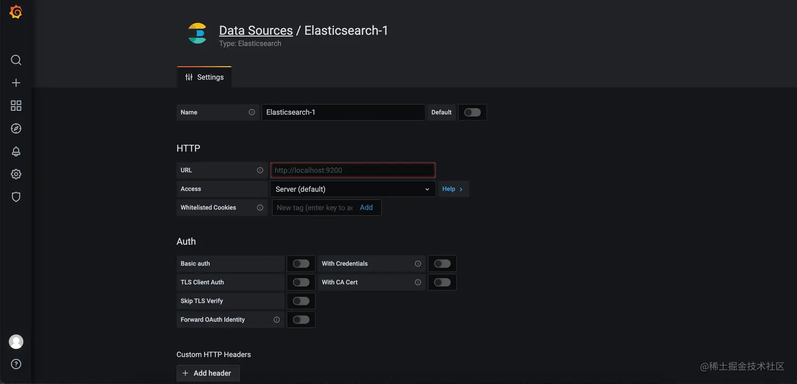Image resolution: width=797 pixels, height=384 pixels.
Task: Focus the Whitelisted Cookies tag input
Action: [315, 208]
